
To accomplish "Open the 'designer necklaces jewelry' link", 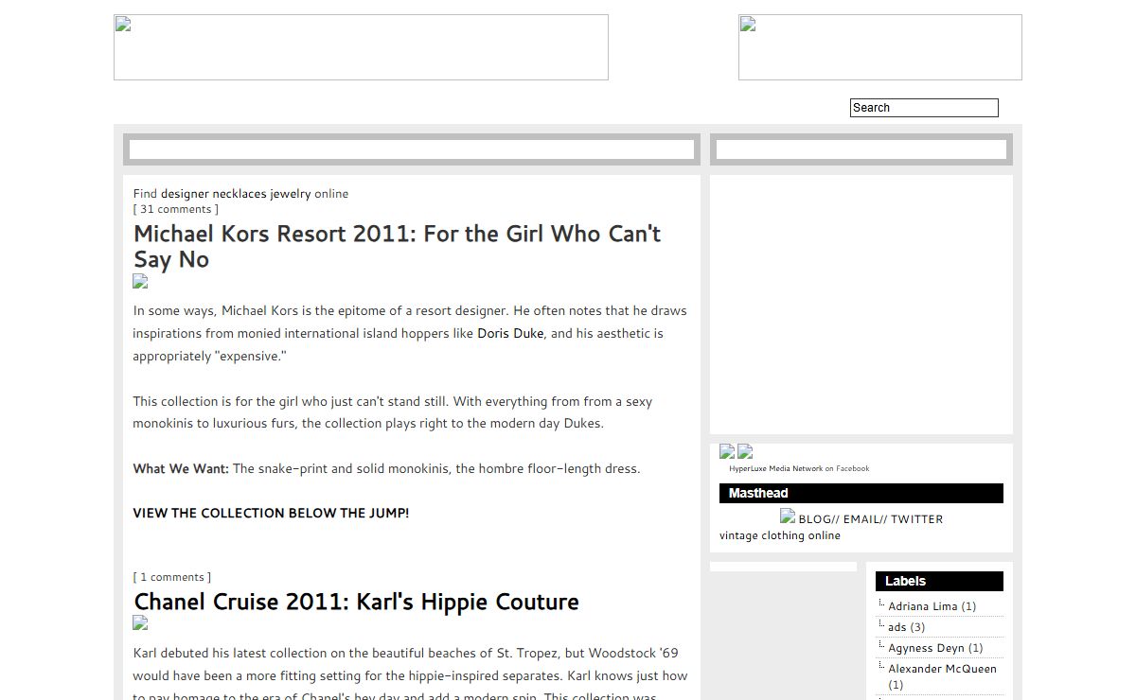I will [x=236, y=194].
